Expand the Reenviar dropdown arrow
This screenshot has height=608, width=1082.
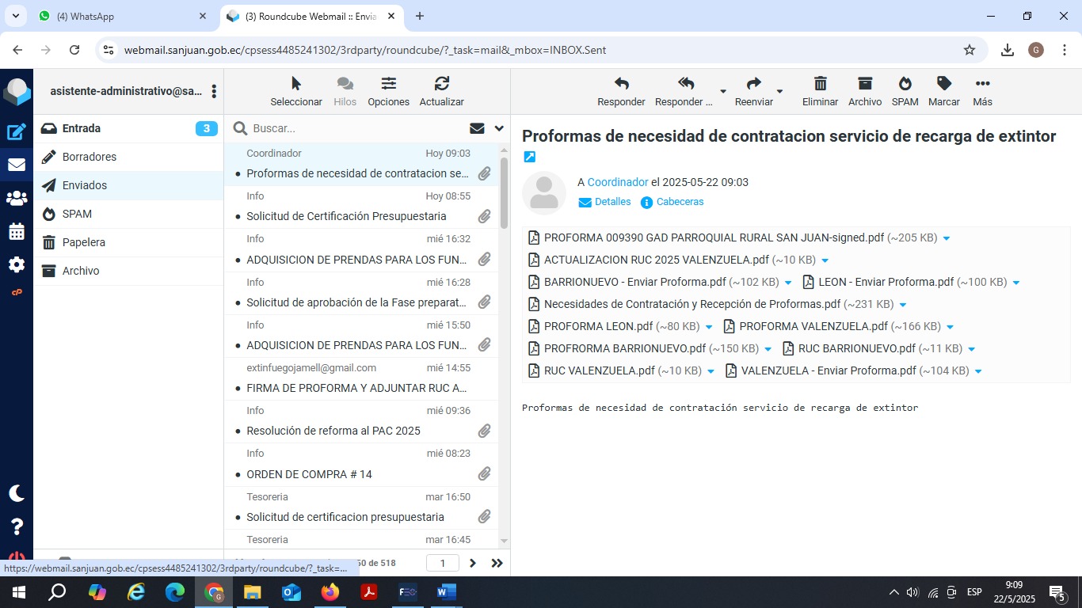tap(779, 92)
